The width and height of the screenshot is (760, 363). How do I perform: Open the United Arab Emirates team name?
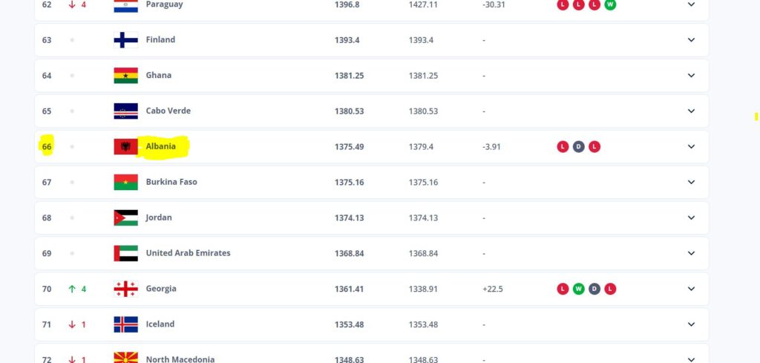click(188, 253)
